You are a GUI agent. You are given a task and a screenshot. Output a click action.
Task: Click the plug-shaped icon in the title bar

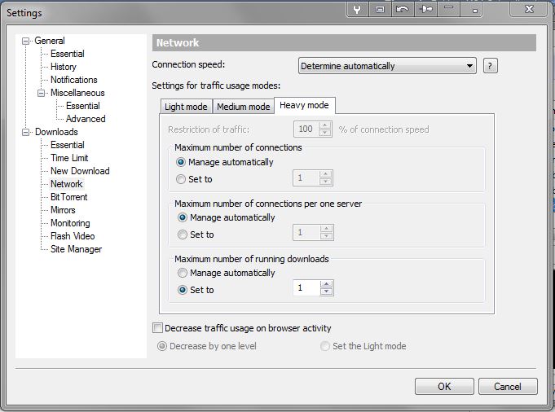pos(426,10)
